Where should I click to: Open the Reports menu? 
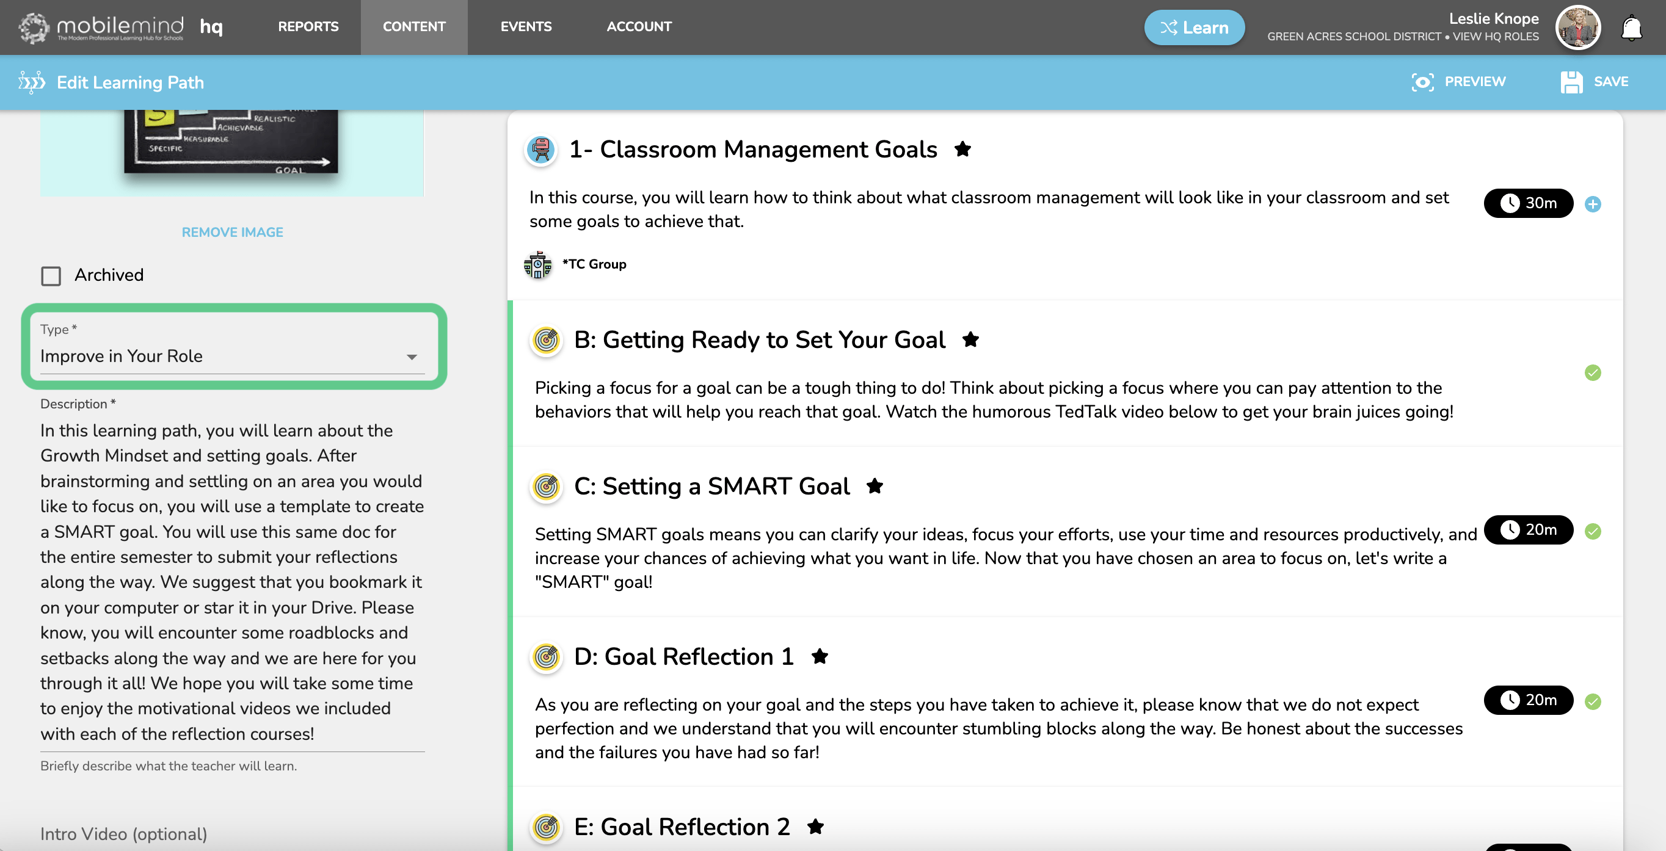(308, 26)
